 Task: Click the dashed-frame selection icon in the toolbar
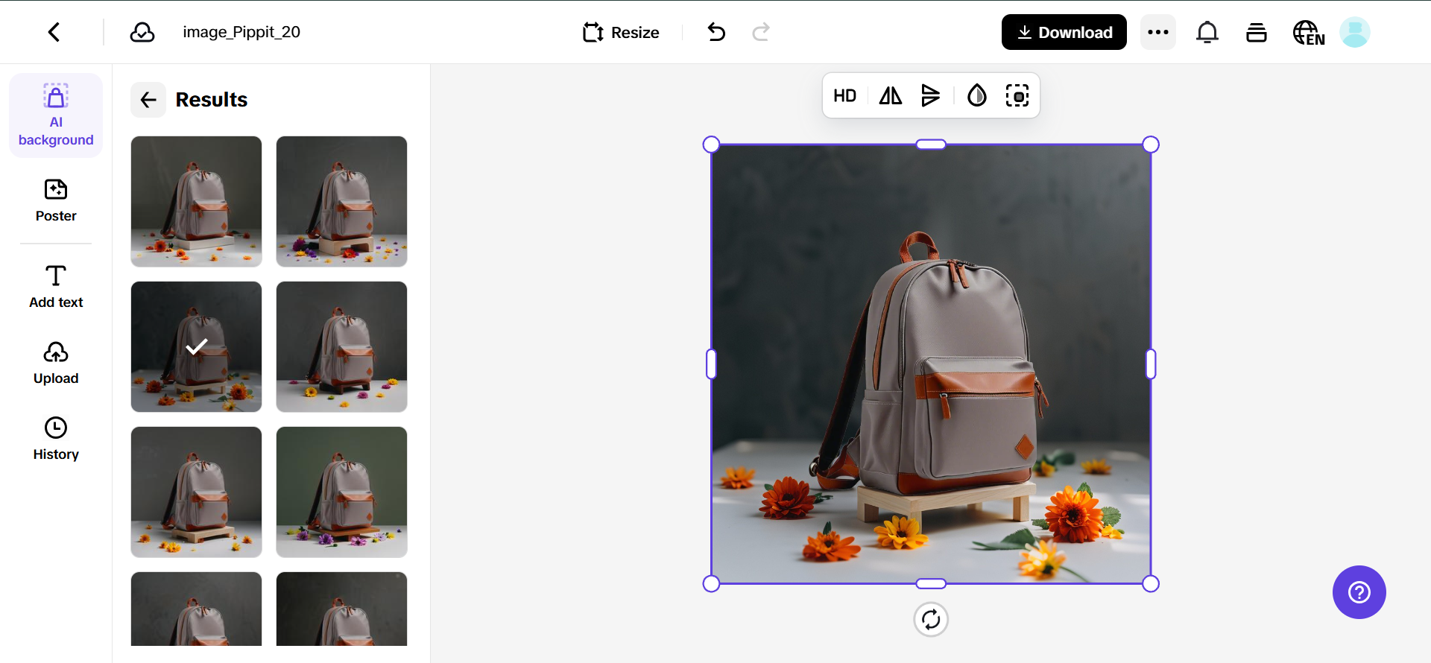pos(1017,95)
